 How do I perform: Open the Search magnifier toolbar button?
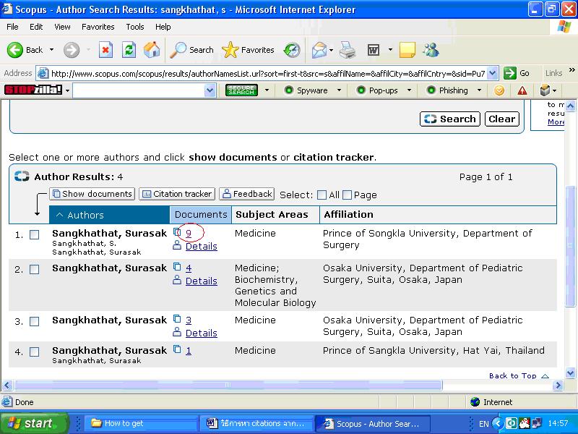pyautogui.click(x=191, y=50)
